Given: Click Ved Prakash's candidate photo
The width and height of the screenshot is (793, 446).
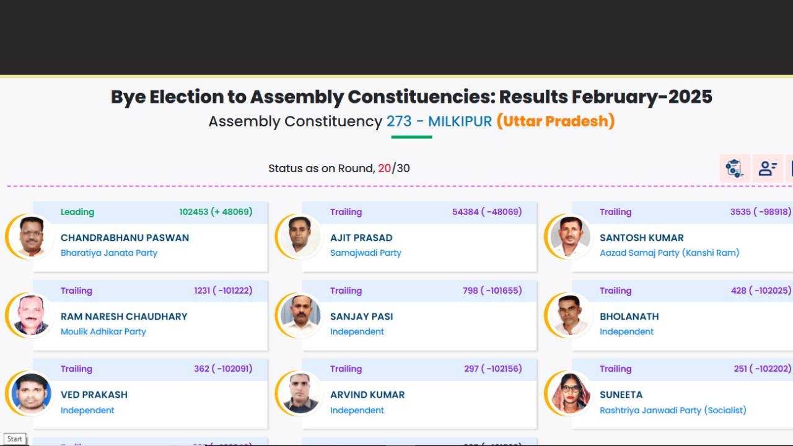Looking at the screenshot, I should (31, 394).
